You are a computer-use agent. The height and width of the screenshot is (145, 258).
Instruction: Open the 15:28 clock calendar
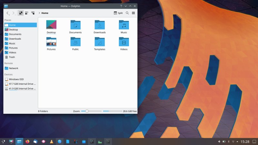[x=245, y=141]
